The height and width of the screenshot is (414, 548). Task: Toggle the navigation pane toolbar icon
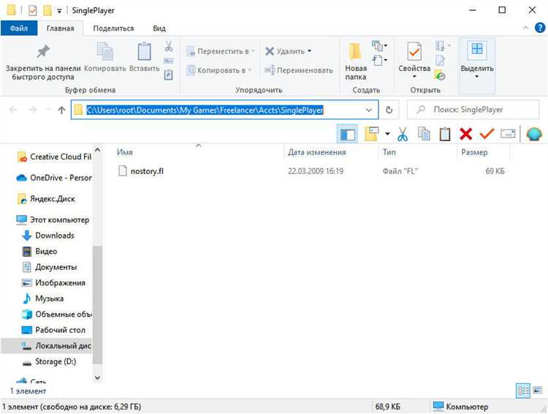pyautogui.click(x=347, y=134)
